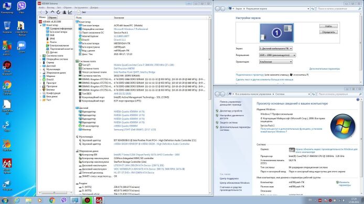Open the Ориентация dropdown

pos(275,62)
